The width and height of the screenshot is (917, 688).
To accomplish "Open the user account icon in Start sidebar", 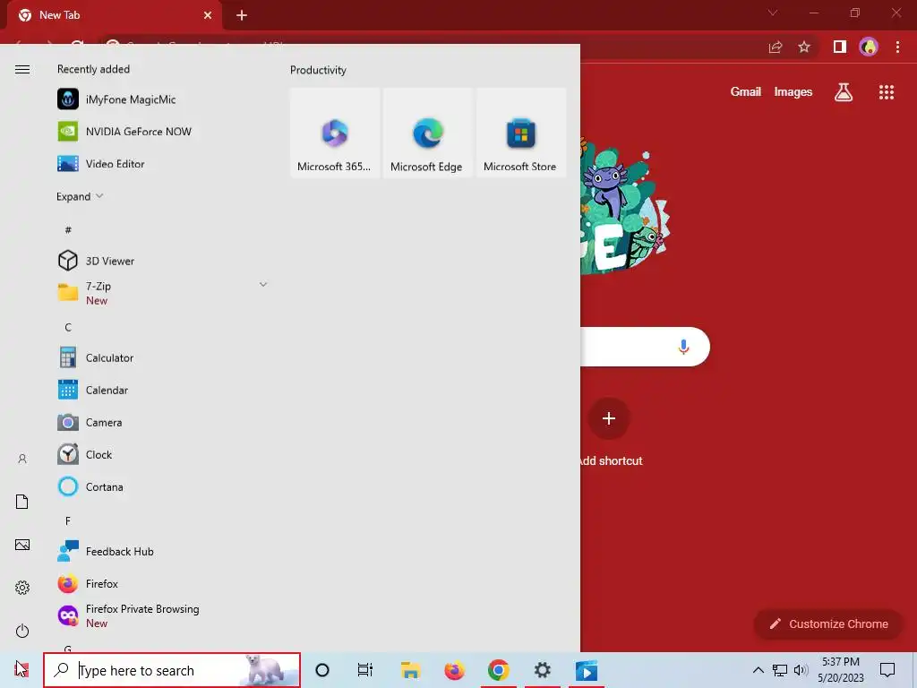I will coord(22,459).
